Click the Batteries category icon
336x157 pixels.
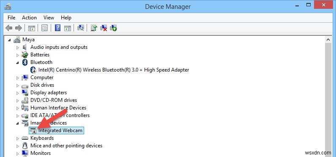coord(25,55)
